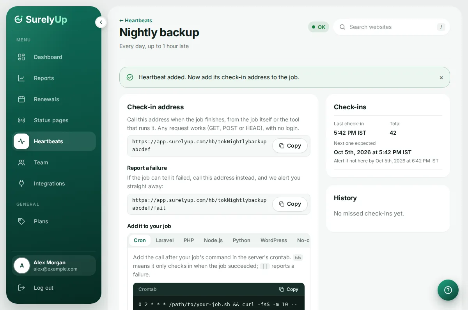Switch to the Laravel tab
The image size is (468, 310).
coord(165,240)
